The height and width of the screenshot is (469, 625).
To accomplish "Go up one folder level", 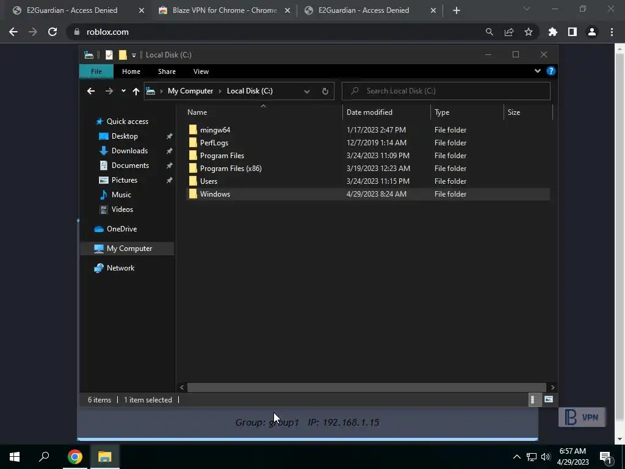I will click(136, 92).
